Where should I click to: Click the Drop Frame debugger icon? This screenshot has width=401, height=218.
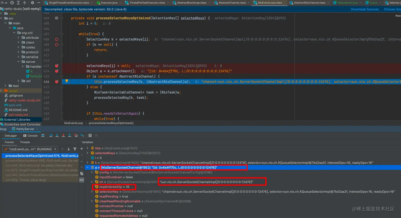point(76,136)
